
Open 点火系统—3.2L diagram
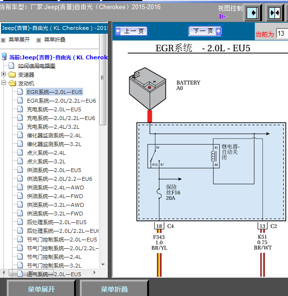(x=46, y=161)
